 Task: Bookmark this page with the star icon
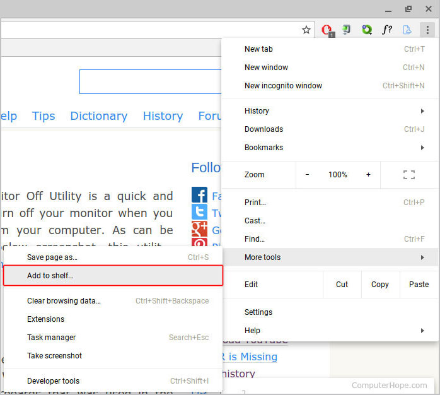(x=306, y=30)
